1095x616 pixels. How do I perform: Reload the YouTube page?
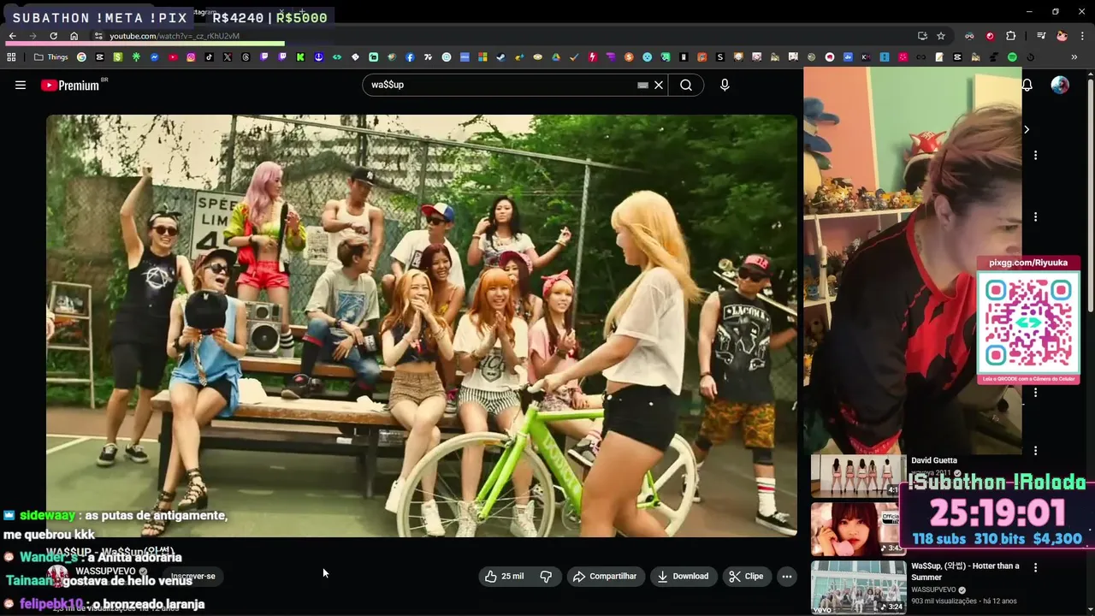(x=53, y=36)
